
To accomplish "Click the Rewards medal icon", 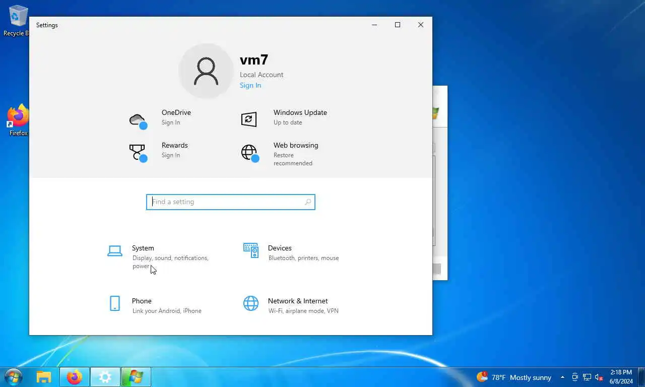I will (x=138, y=153).
